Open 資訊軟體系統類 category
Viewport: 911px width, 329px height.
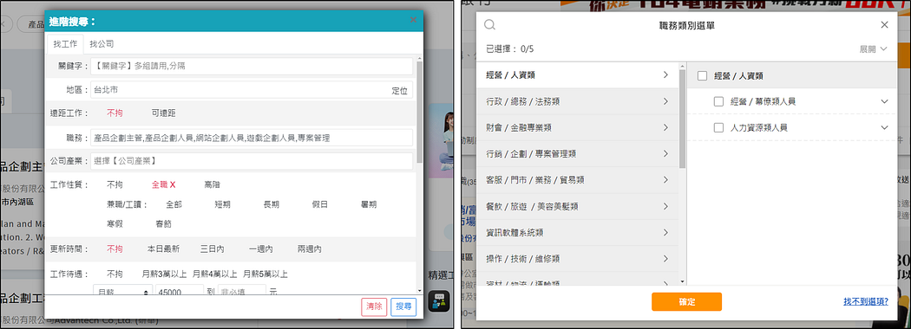[577, 233]
